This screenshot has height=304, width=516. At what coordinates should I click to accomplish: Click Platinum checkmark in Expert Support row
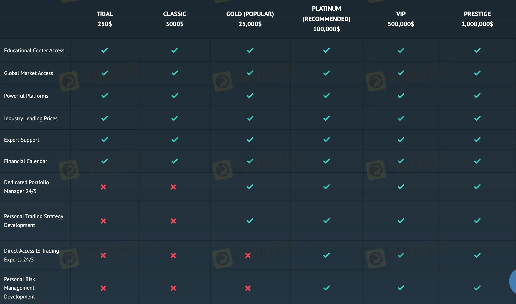click(x=326, y=140)
